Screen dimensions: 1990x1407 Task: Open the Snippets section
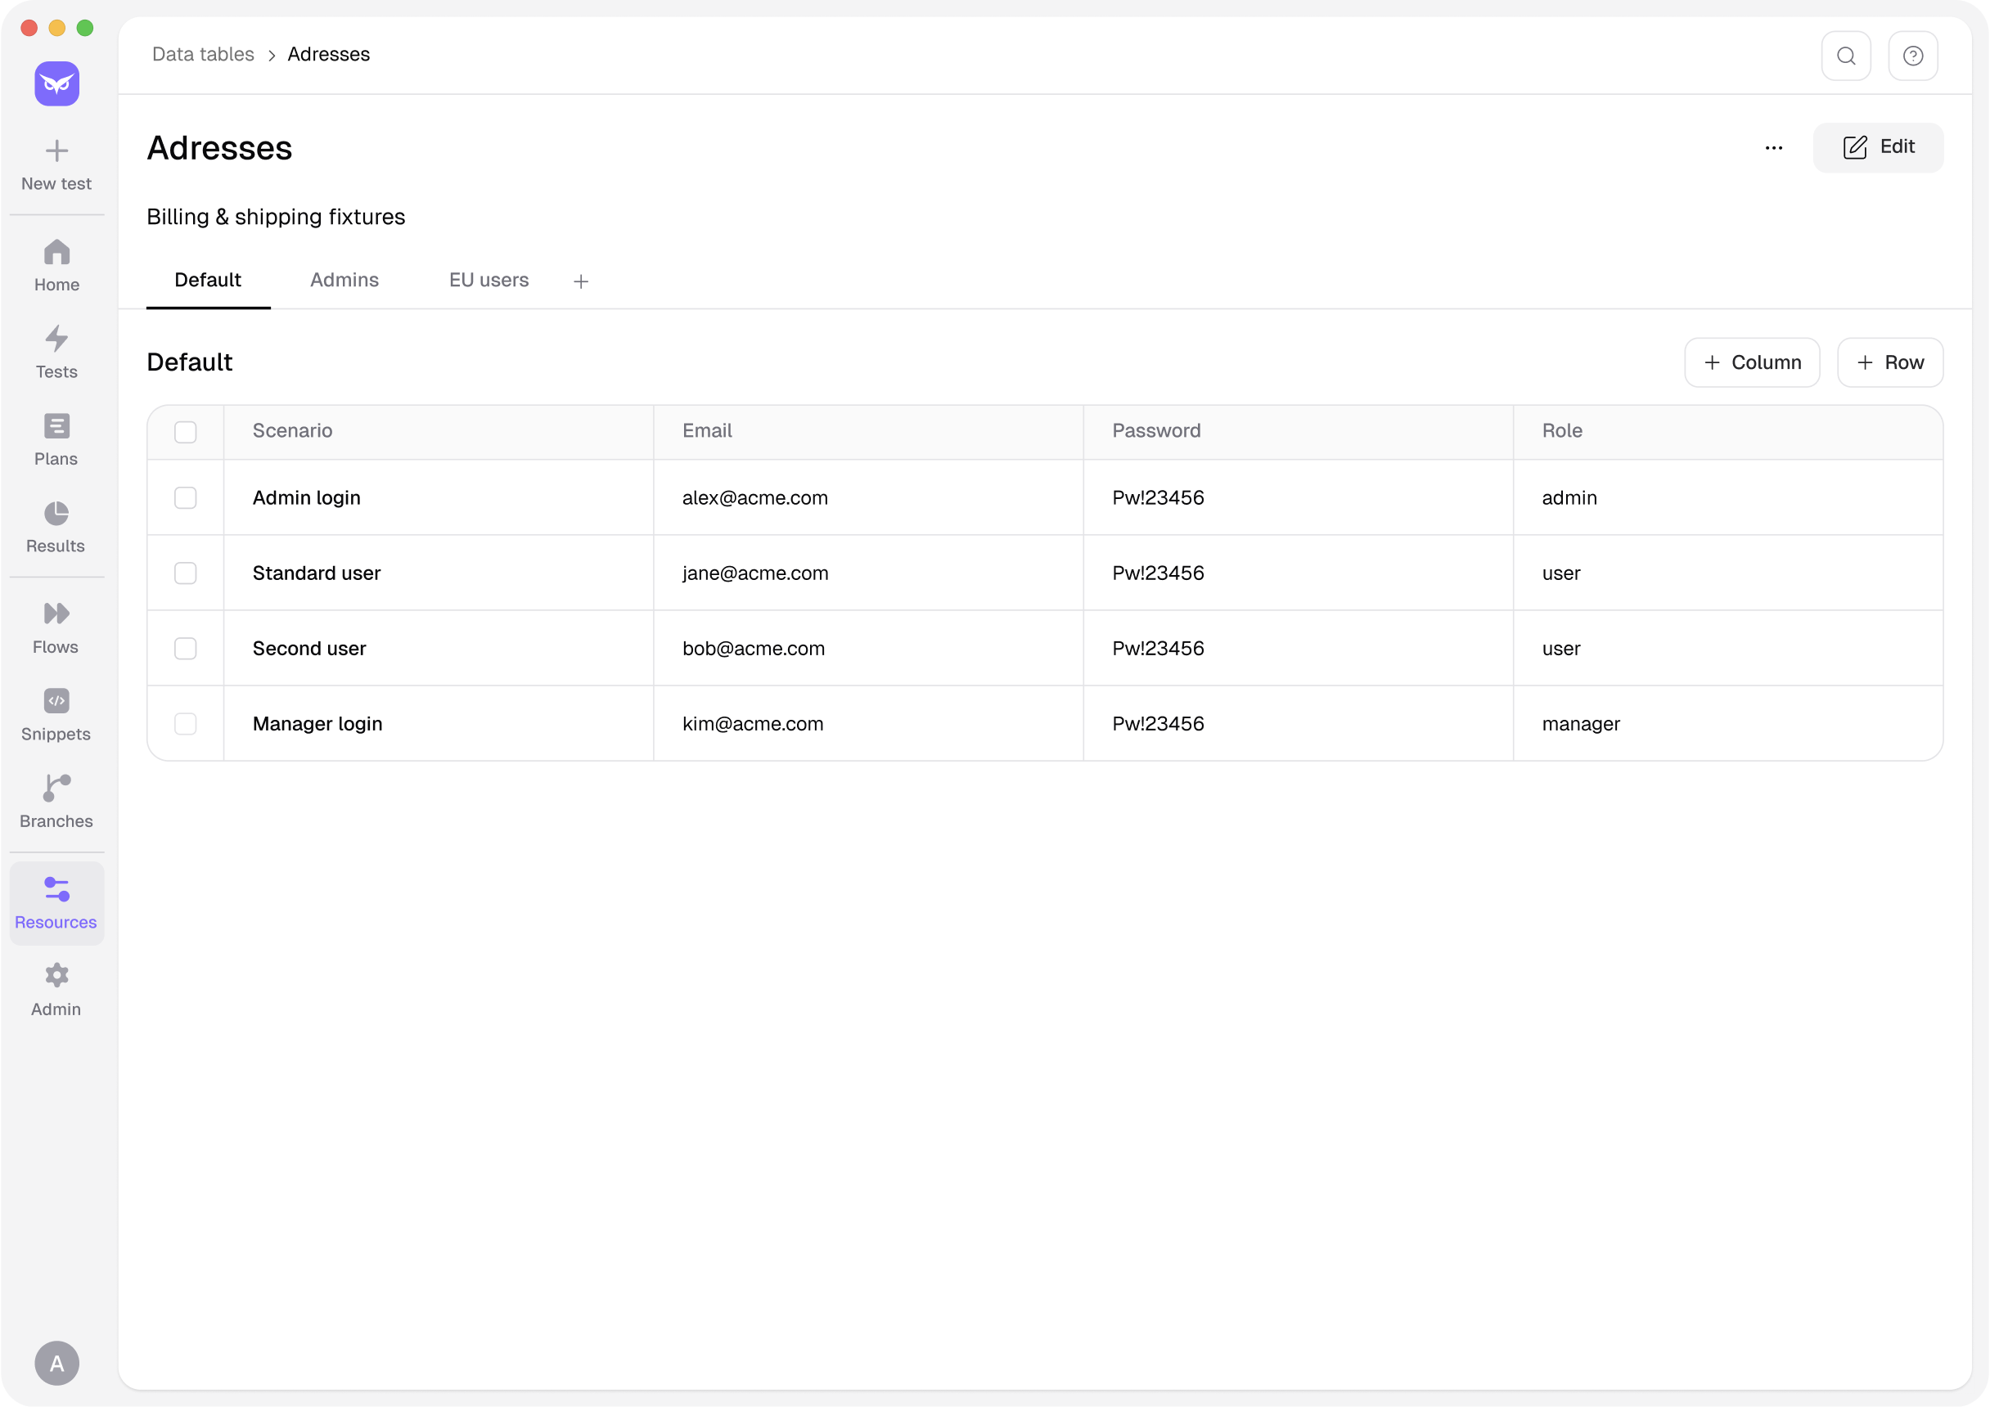coord(56,715)
